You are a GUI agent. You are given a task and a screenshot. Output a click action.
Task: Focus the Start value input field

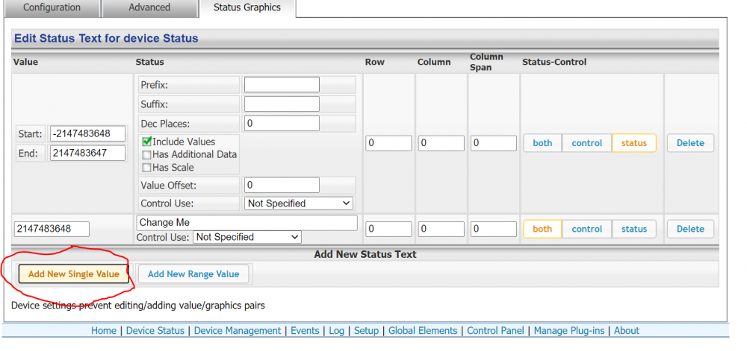click(87, 134)
